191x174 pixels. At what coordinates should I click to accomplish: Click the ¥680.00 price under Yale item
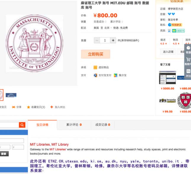(x=185, y=88)
